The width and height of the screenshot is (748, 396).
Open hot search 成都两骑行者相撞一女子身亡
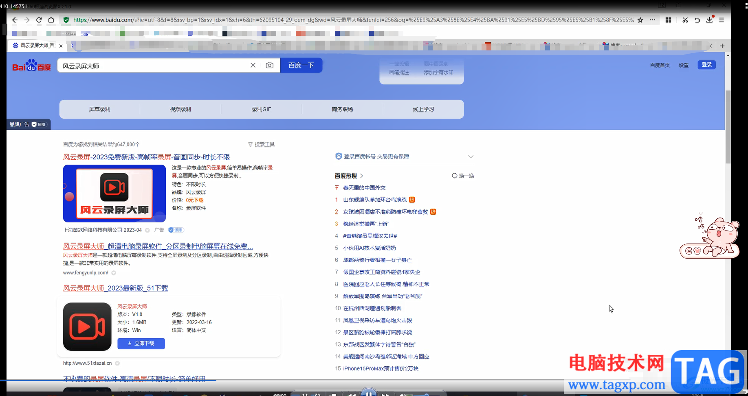378,260
